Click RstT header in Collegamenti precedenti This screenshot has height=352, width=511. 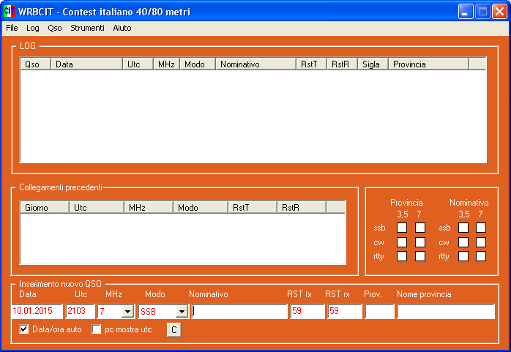coord(253,207)
